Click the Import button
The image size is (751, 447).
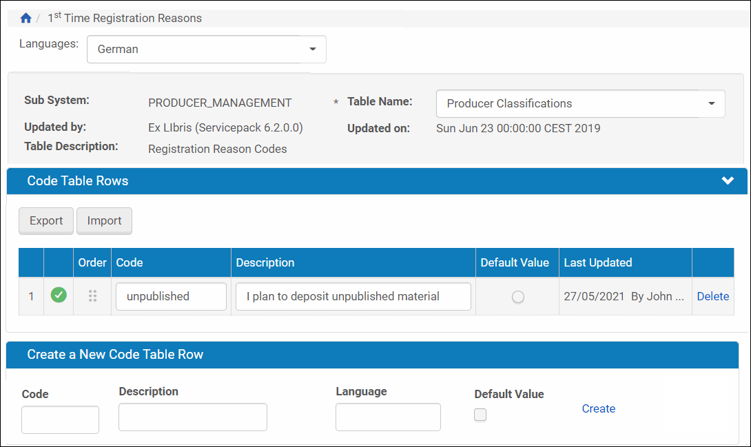[104, 221]
